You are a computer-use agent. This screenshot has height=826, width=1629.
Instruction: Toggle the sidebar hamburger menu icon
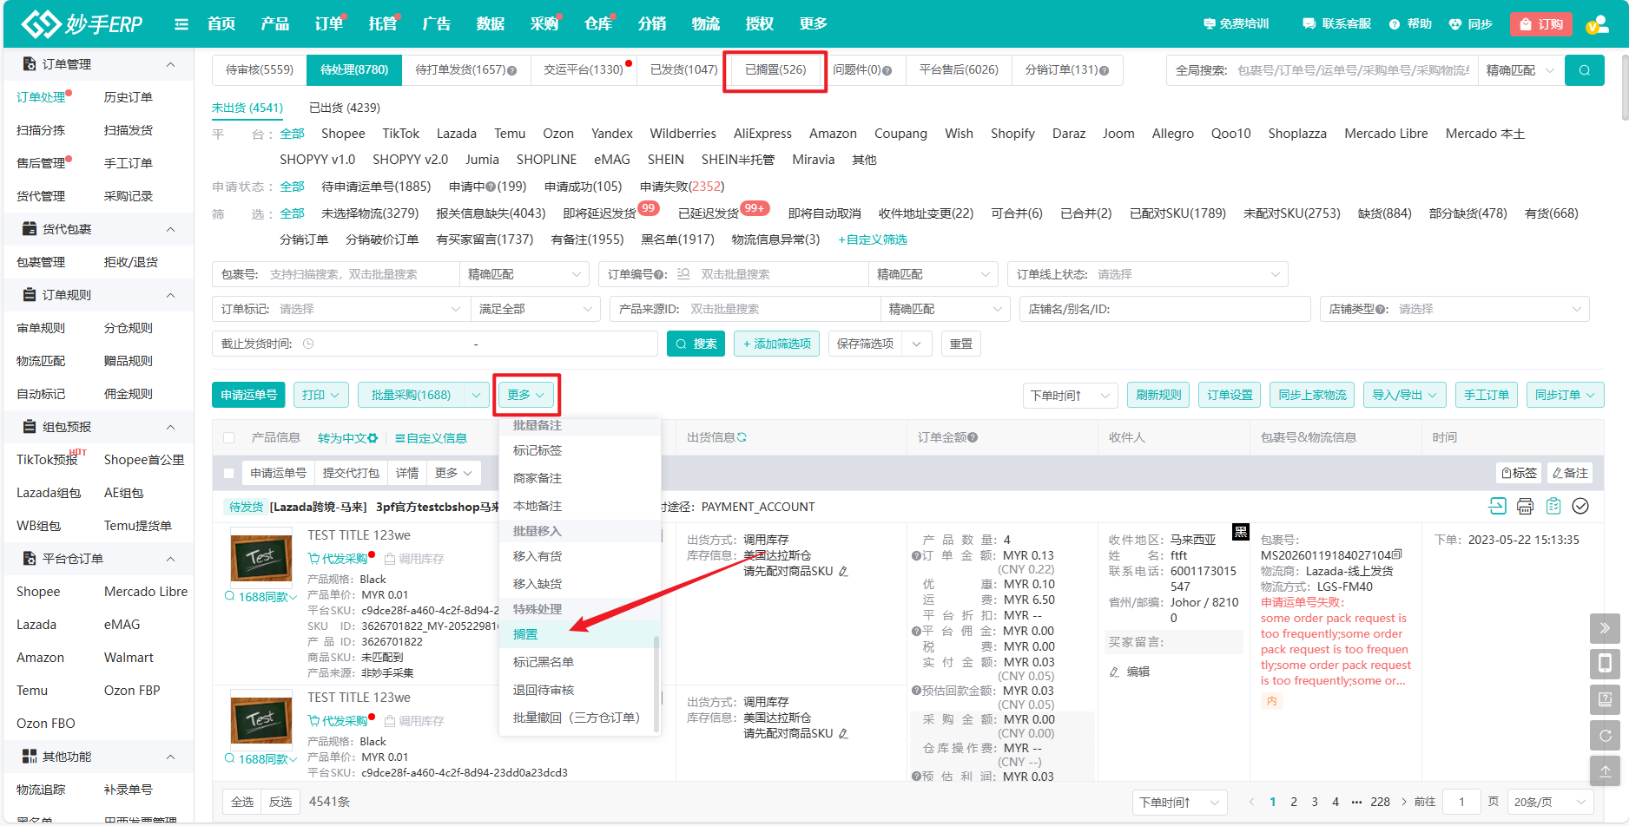pyautogui.click(x=181, y=24)
